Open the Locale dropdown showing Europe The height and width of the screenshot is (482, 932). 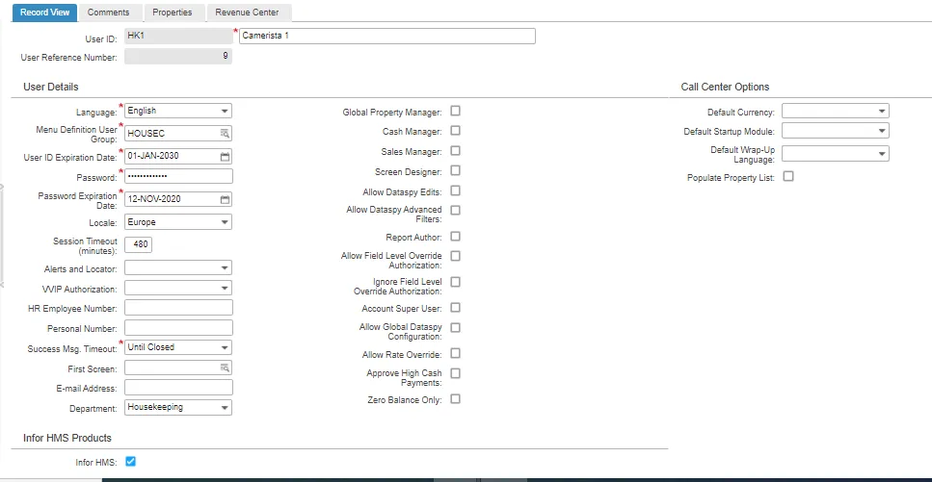(177, 222)
